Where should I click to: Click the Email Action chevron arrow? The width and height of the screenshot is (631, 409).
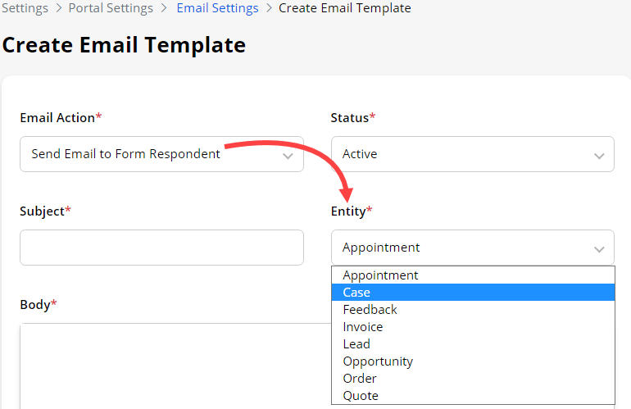click(x=288, y=155)
